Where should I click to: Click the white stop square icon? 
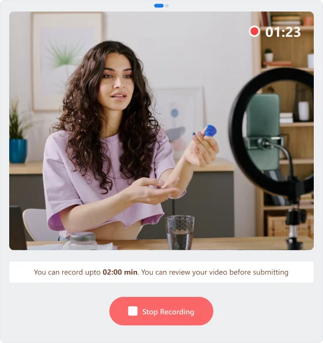[132, 311]
